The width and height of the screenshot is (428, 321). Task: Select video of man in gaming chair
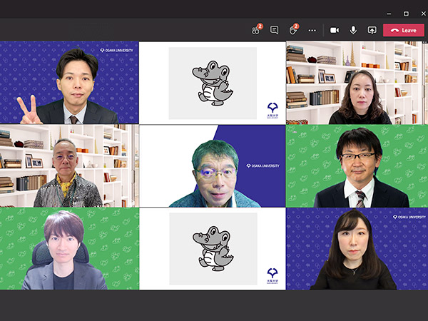pos(69,248)
